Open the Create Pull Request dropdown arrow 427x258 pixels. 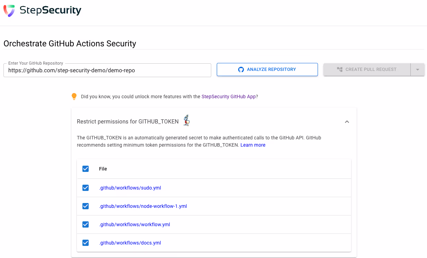418,70
